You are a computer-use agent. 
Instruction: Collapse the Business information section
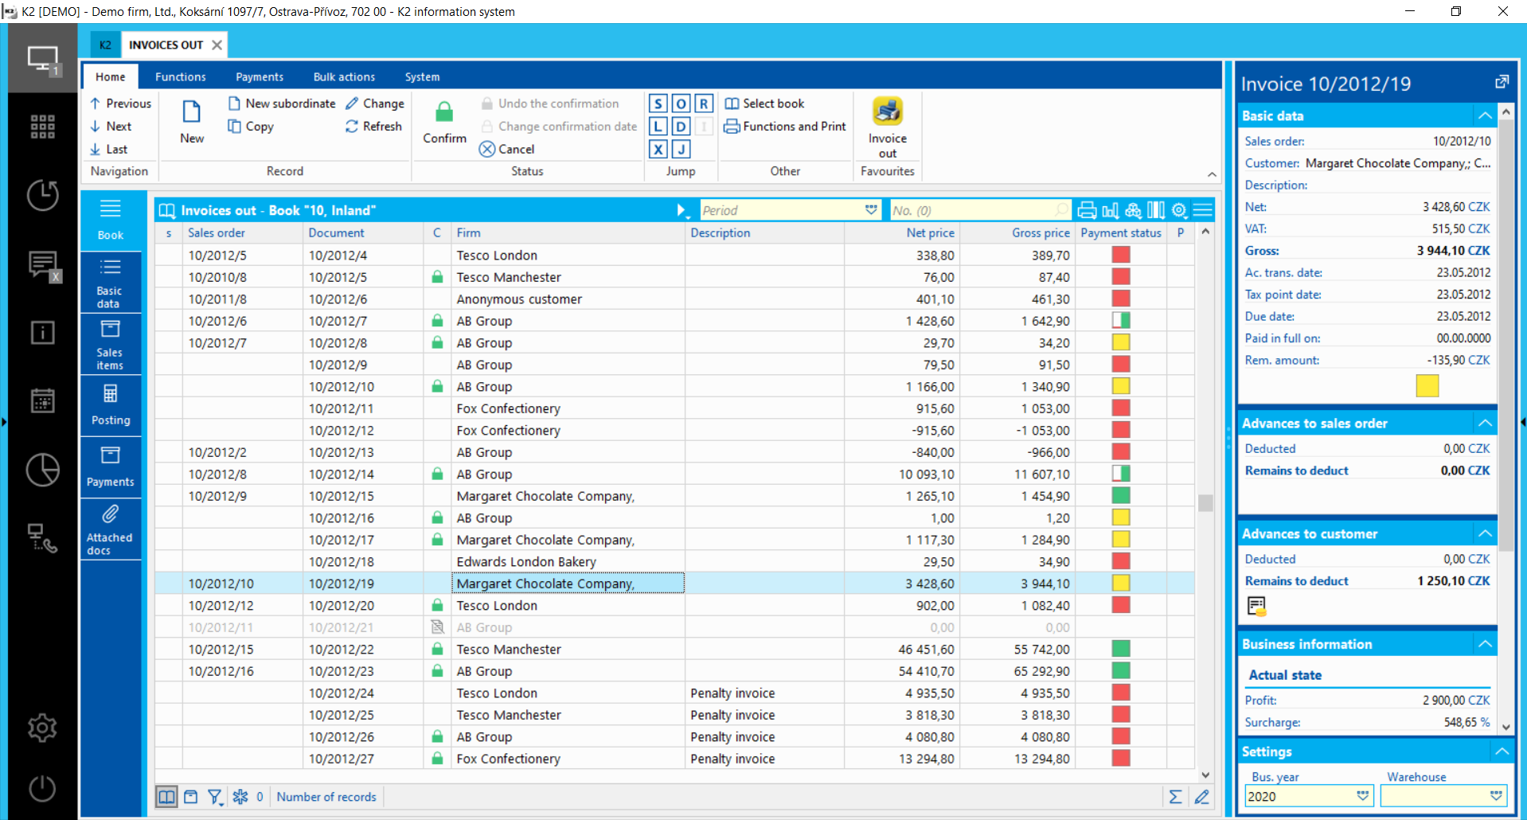1485,644
